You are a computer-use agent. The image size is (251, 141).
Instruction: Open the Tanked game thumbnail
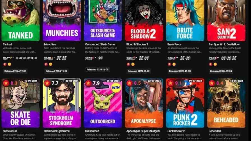[20, 20]
